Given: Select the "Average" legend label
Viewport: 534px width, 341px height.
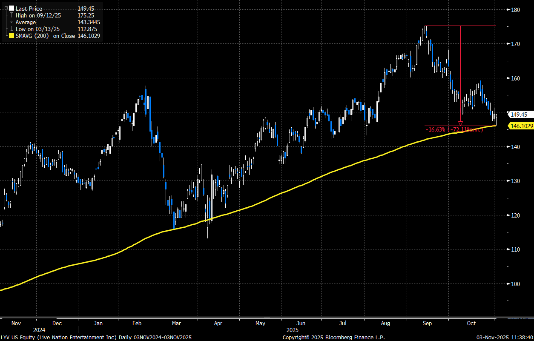Looking at the screenshot, I should (x=26, y=22).
